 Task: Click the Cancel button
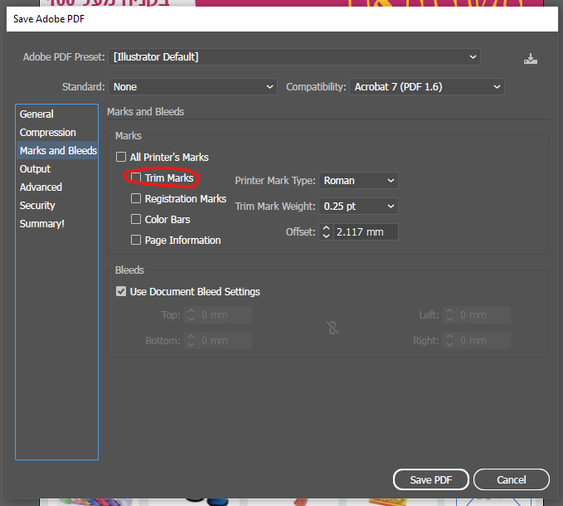[x=512, y=479]
